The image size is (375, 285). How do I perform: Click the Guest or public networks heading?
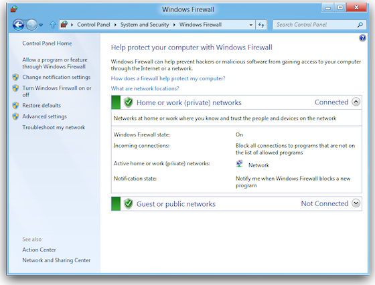176,204
